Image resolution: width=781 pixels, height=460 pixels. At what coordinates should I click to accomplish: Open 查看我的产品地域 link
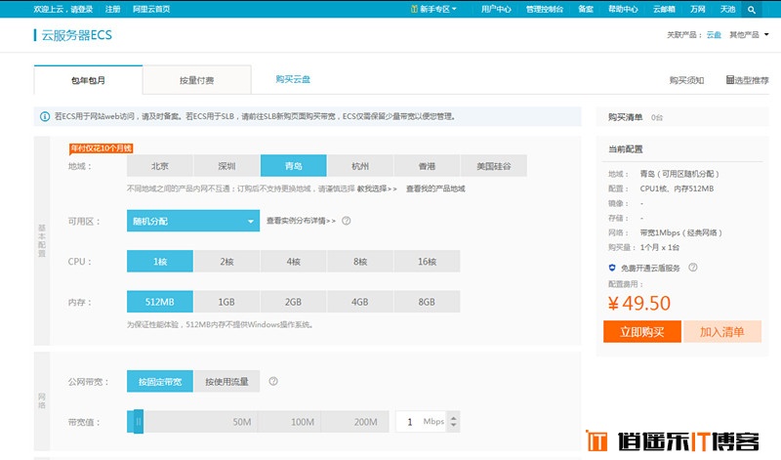[435, 188]
